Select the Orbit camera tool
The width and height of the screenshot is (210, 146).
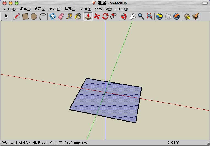tap(124, 16)
